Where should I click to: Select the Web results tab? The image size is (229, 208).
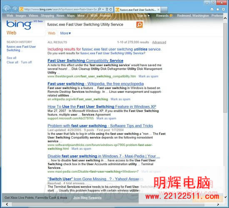(52, 33)
